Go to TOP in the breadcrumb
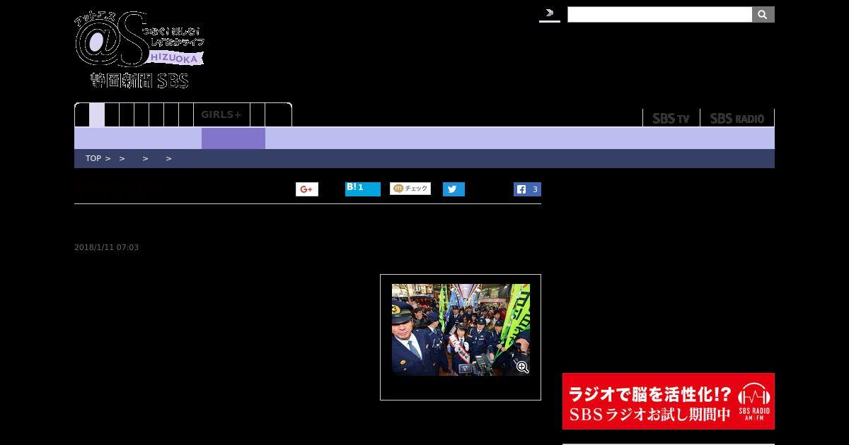Viewport: 849px width, 445px height. 93,159
